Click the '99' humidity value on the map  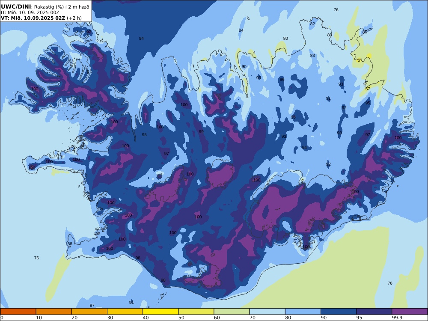click(201, 131)
